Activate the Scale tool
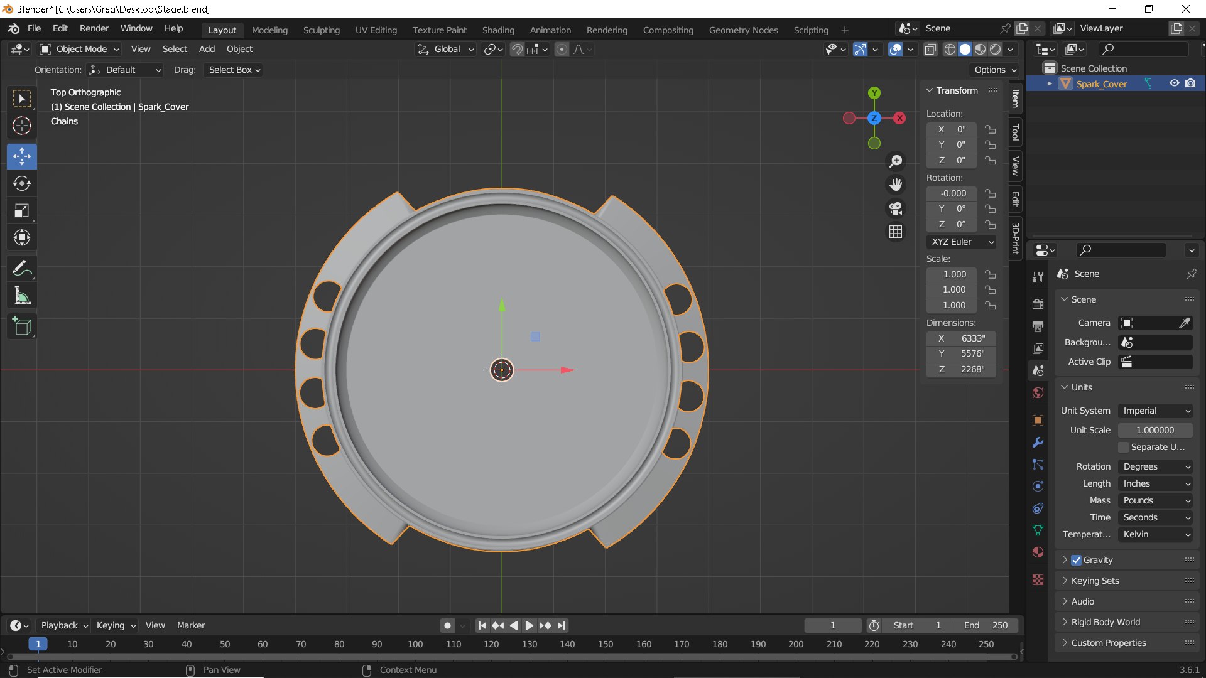Screen dimensions: 1206x678 pos(22,210)
